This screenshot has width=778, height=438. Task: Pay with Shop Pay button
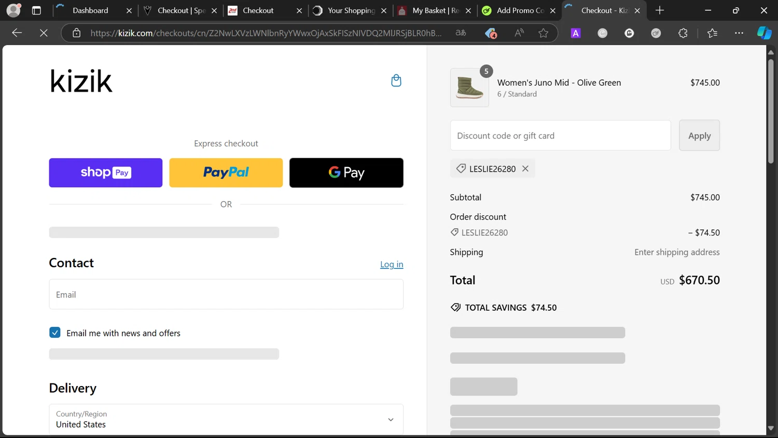pyautogui.click(x=106, y=173)
